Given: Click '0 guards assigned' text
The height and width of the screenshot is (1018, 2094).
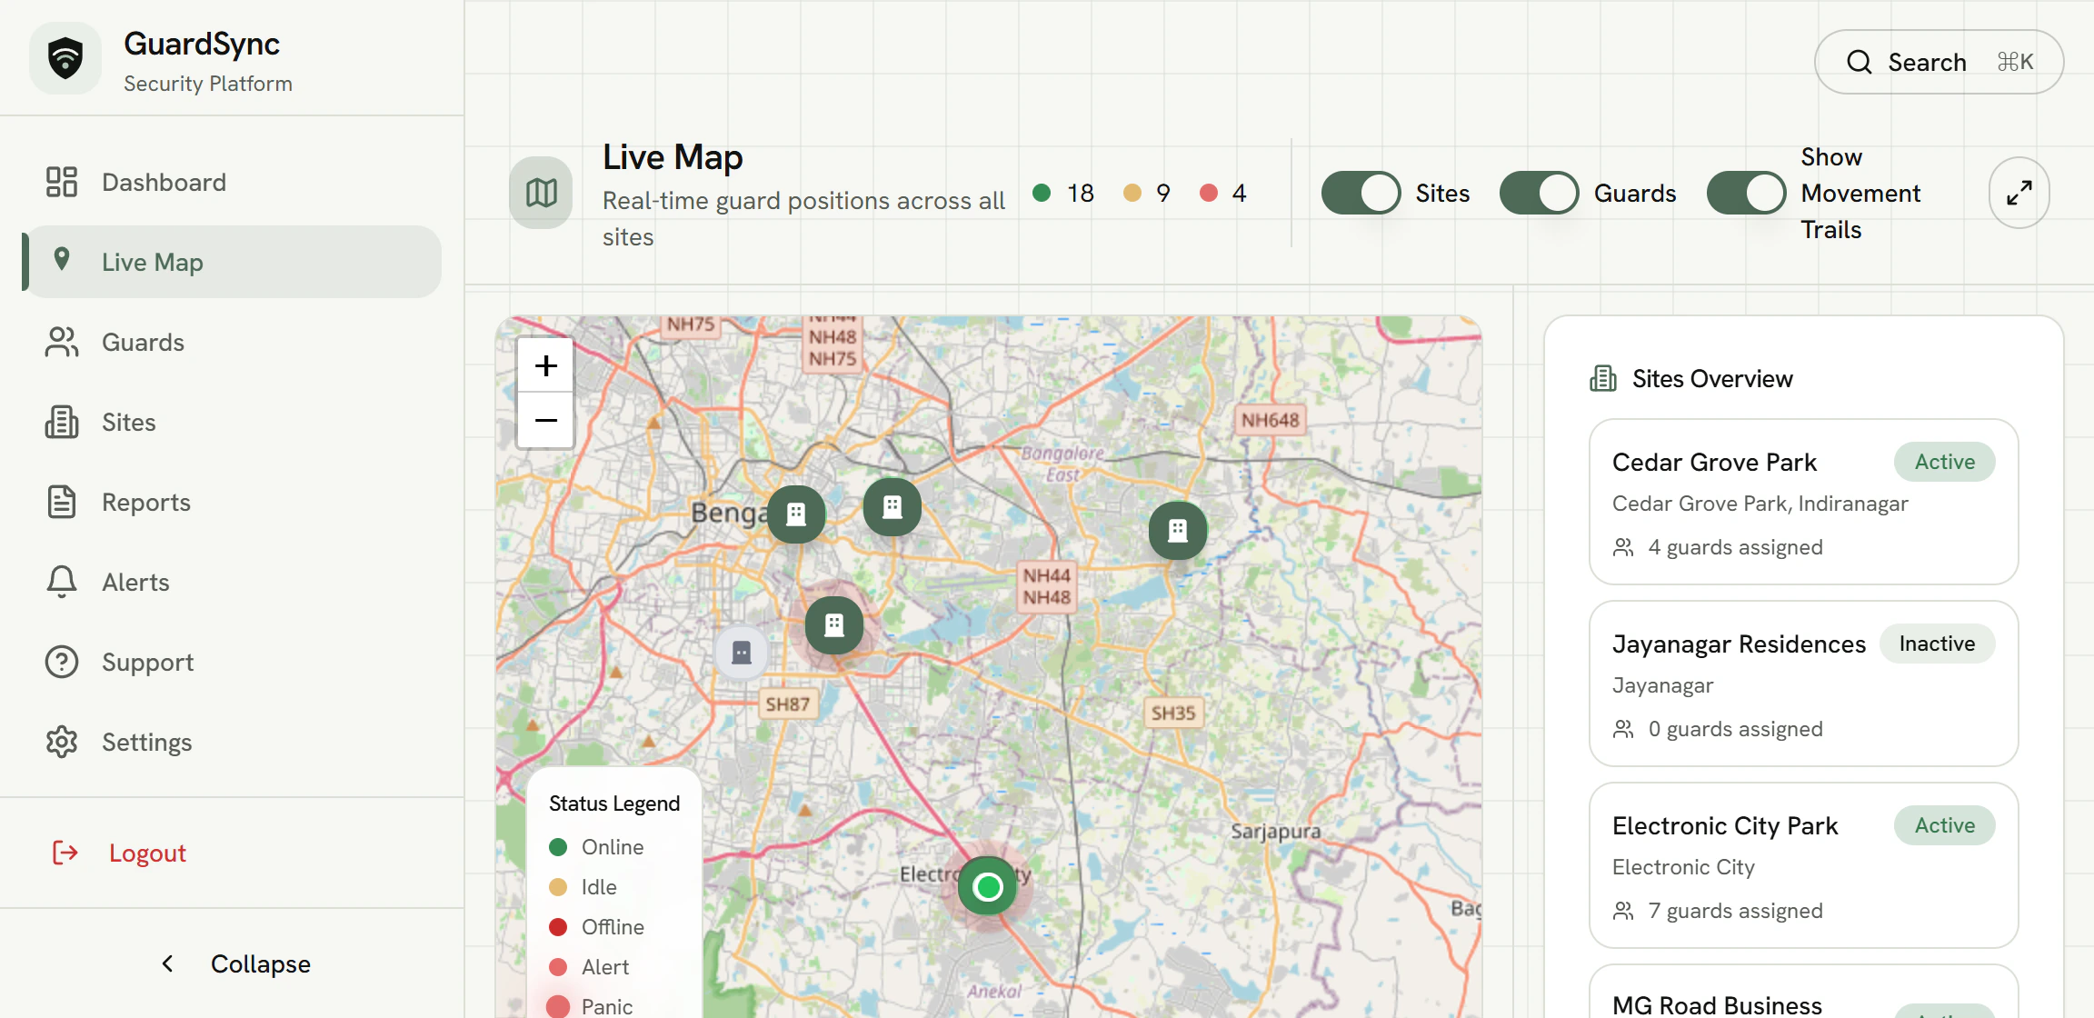Looking at the screenshot, I should point(1735,729).
